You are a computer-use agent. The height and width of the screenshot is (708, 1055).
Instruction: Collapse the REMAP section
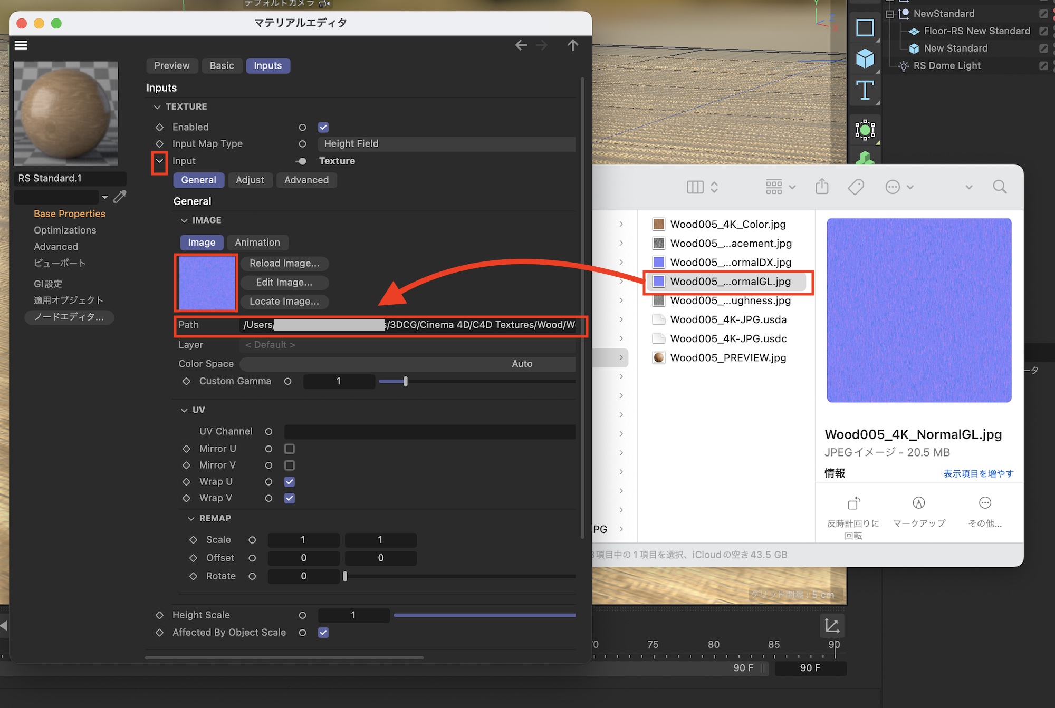coord(191,519)
